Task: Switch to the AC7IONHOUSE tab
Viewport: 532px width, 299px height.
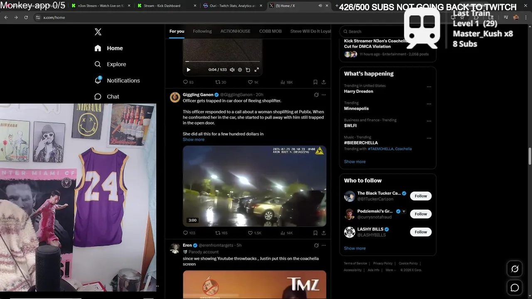Action: click(235, 31)
